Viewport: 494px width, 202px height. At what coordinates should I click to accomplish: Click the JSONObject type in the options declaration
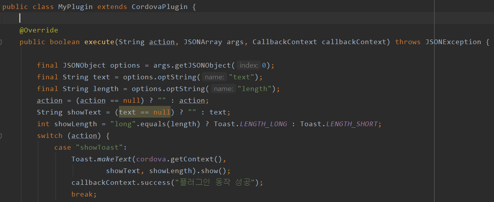click(84, 65)
